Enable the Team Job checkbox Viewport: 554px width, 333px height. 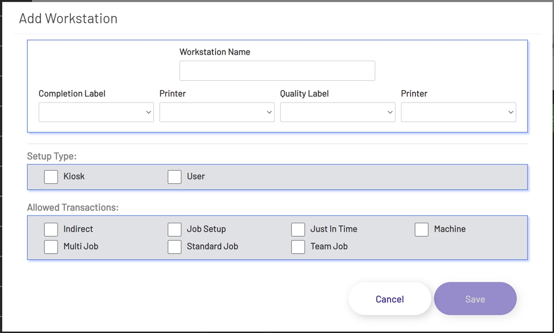pos(298,247)
